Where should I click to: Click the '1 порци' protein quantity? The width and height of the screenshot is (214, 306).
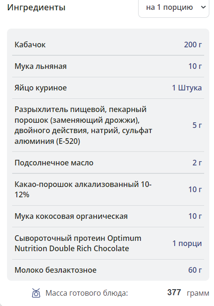click(x=187, y=243)
